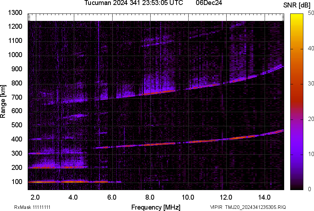The image size is (314, 211).
Task: Click the range tick label '600'
Action: [17, 111]
